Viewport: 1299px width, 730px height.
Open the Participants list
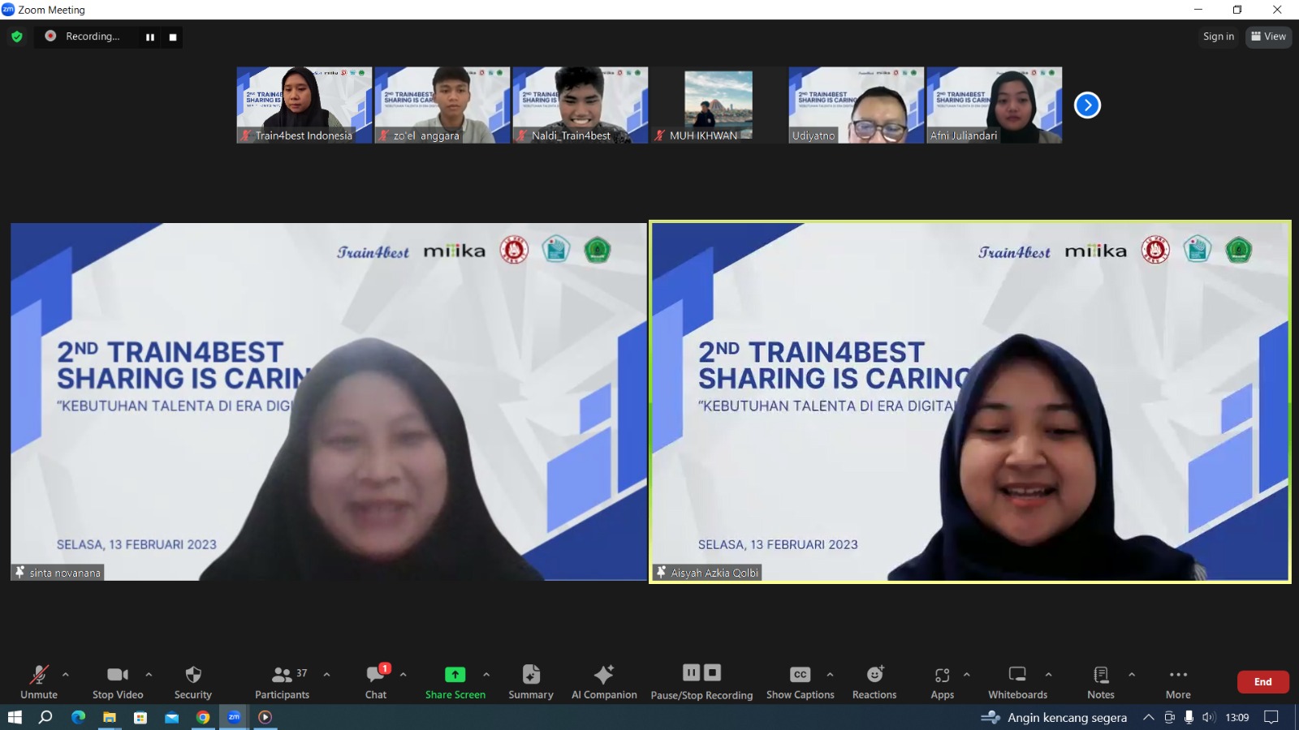click(282, 681)
